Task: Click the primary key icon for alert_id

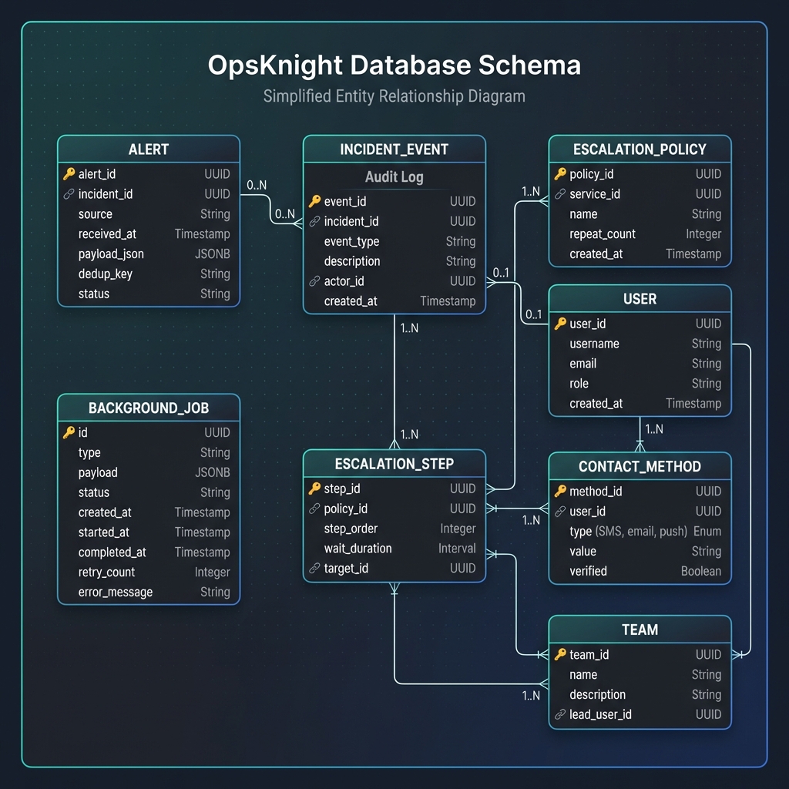Action: pyautogui.click(x=68, y=174)
